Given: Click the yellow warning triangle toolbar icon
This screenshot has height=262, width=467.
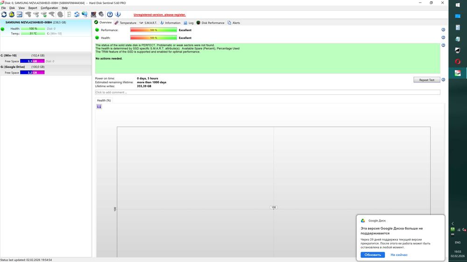Looking at the screenshot, I should pos(12,14).
